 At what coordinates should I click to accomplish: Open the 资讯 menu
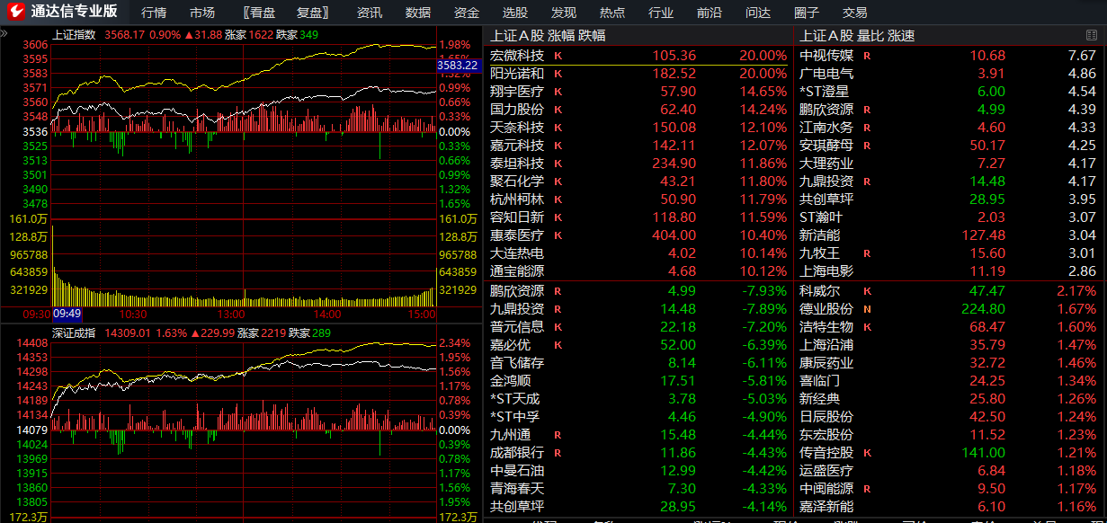(x=369, y=13)
